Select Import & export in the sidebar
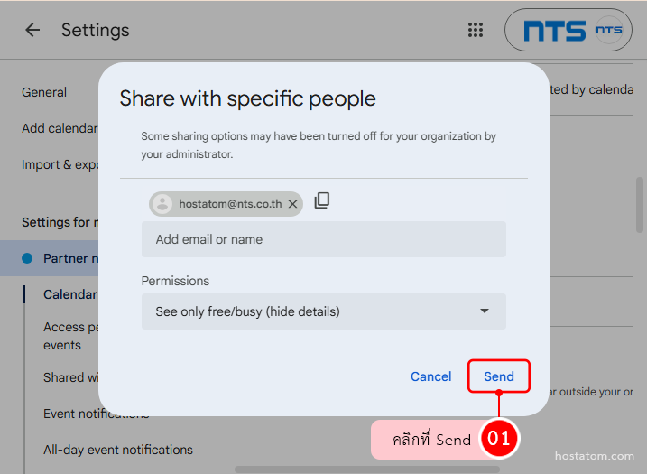This screenshot has width=647, height=474. coord(60,164)
